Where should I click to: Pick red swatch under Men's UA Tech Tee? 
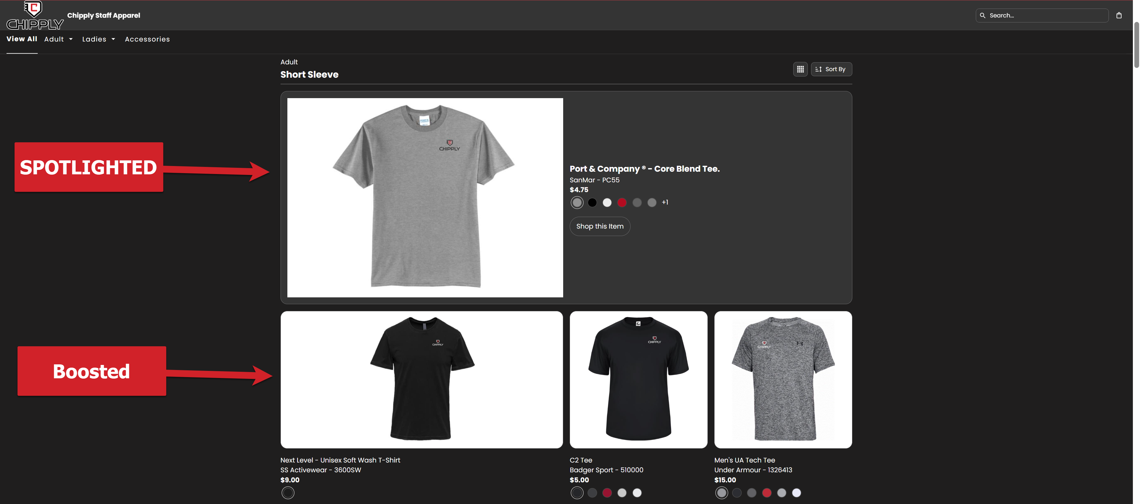[767, 493]
